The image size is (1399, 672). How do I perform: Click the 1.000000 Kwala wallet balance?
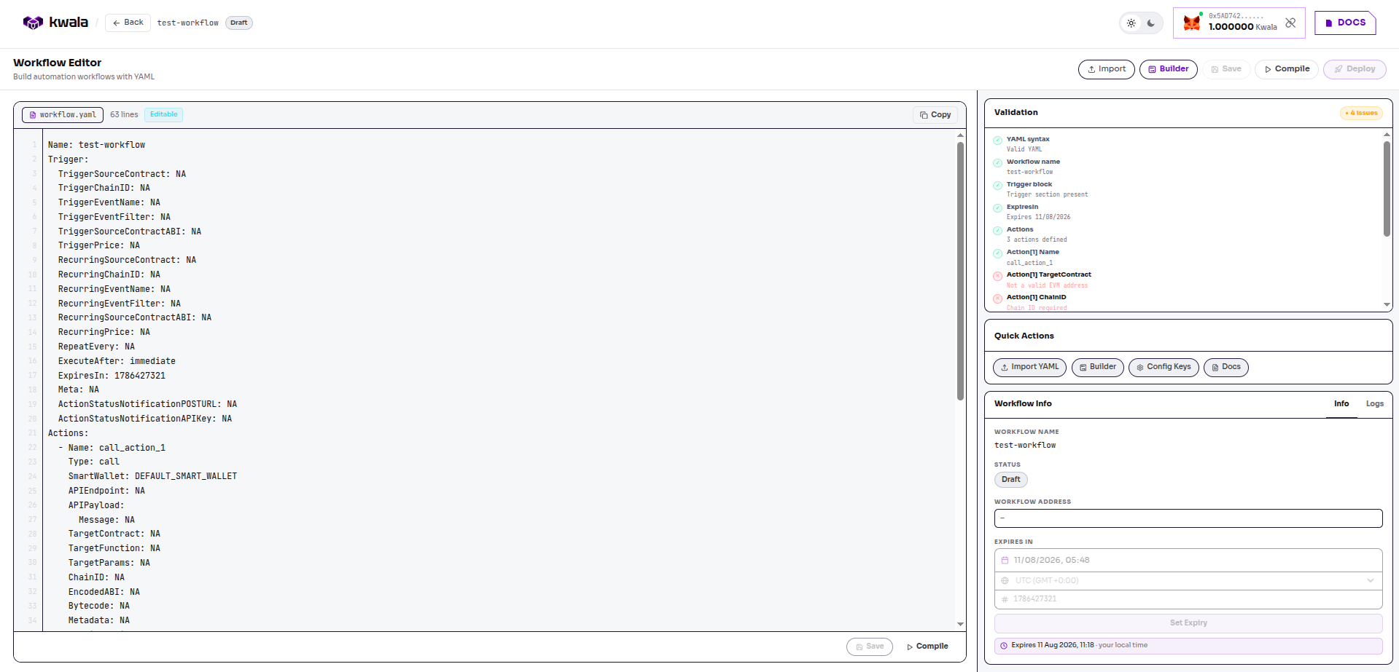[1242, 27]
